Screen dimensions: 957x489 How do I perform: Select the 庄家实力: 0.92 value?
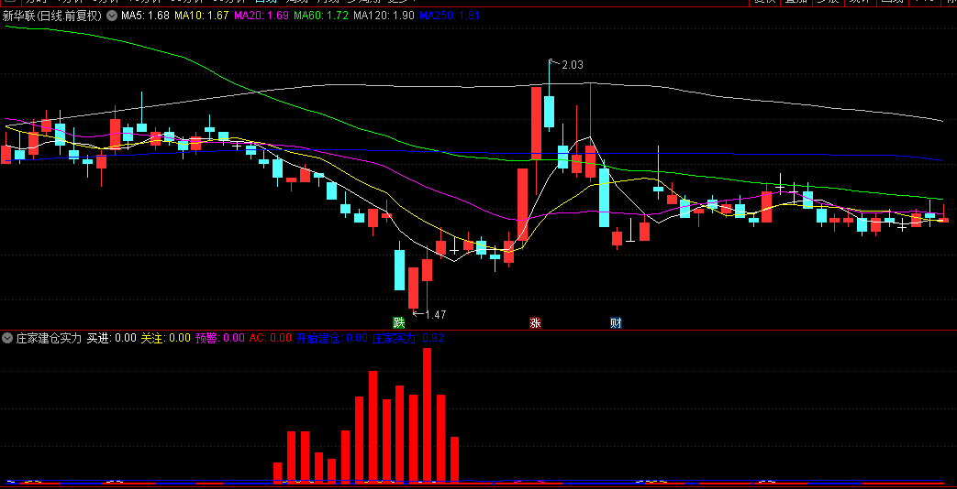pyautogui.click(x=407, y=337)
